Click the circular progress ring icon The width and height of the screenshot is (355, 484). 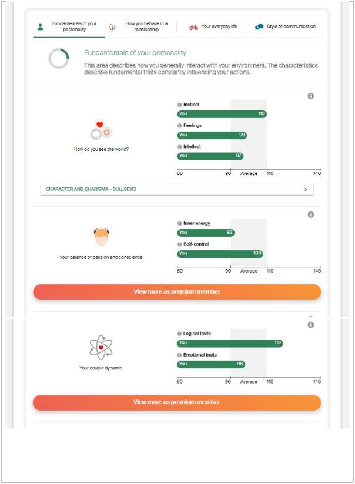tap(59, 58)
